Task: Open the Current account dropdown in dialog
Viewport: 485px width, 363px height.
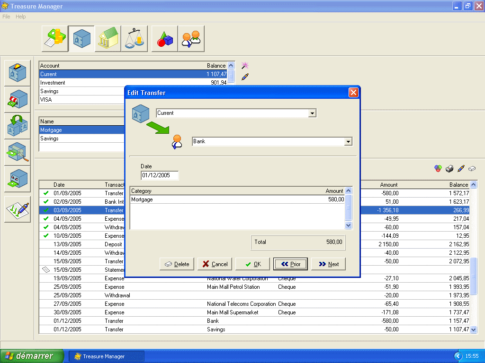Action: 313,113
